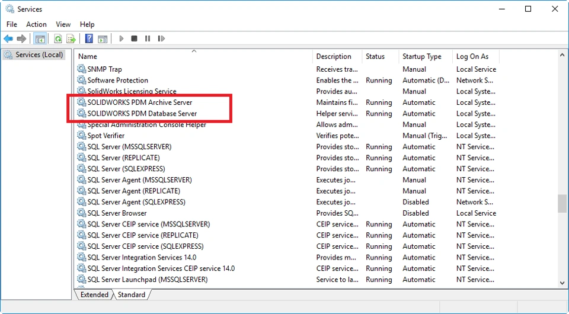The width and height of the screenshot is (569, 314).
Task: Stop the service with square icon
Action: tap(135, 39)
